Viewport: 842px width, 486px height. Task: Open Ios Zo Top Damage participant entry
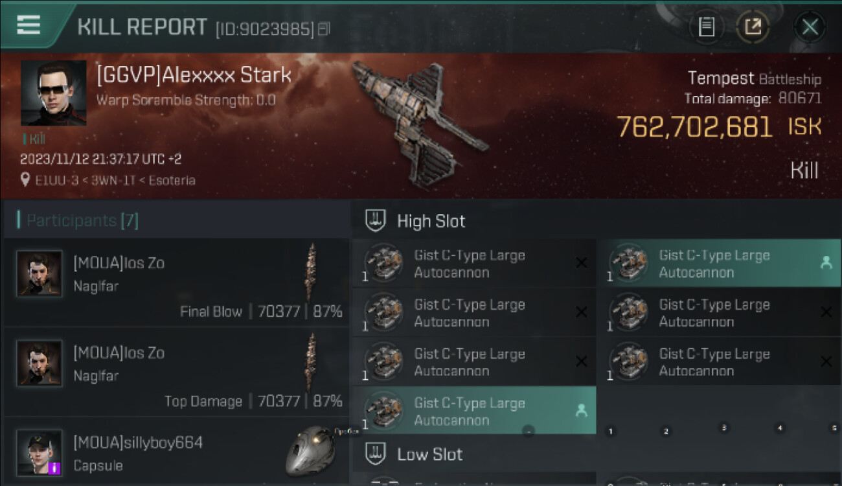pos(176,372)
